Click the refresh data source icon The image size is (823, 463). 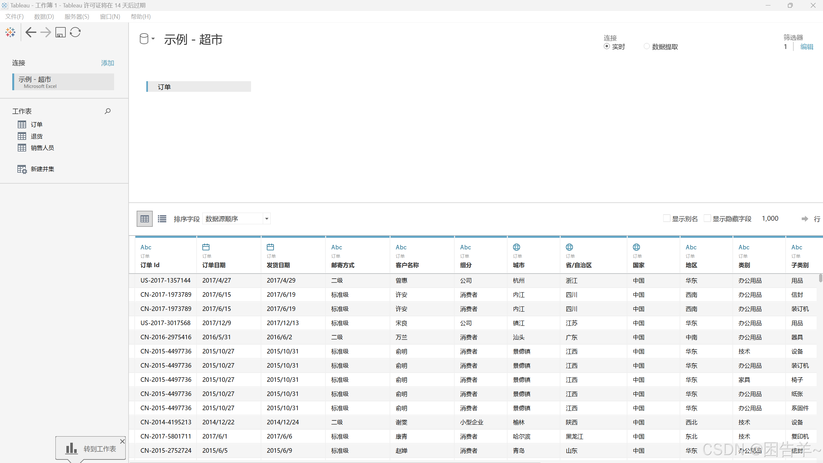[75, 32]
